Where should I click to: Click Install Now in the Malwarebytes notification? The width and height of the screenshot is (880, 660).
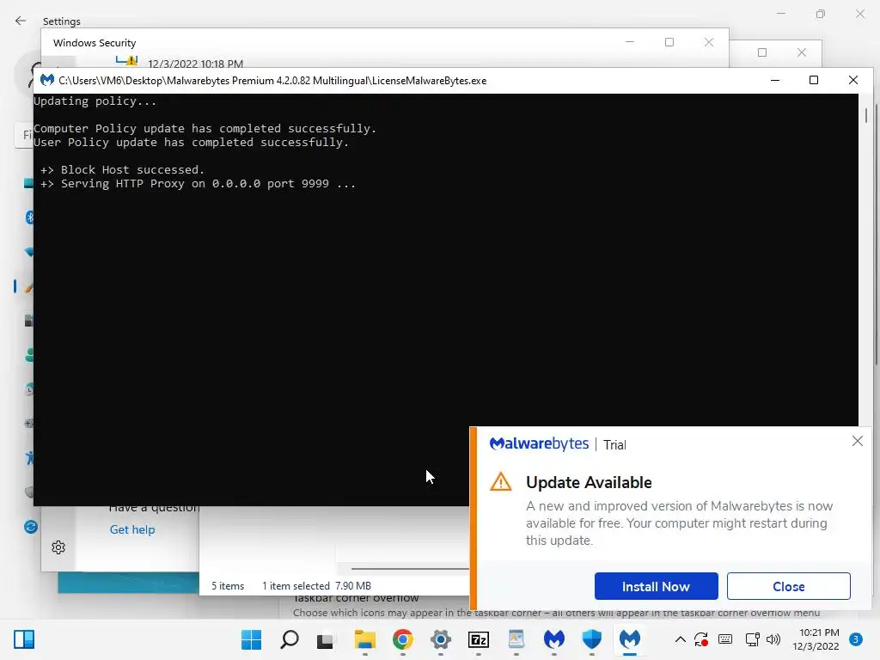[x=656, y=586]
